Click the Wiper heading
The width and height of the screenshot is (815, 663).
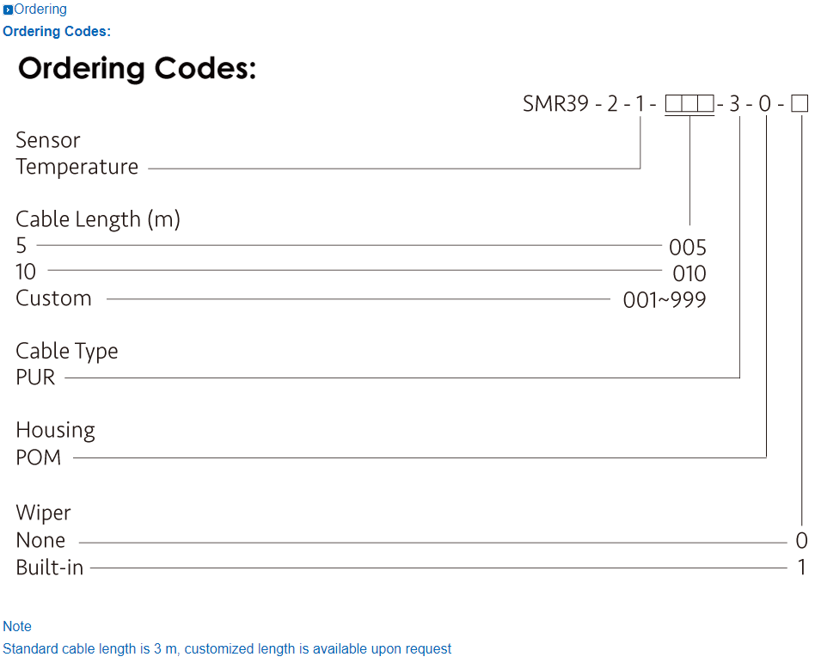[43, 513]
